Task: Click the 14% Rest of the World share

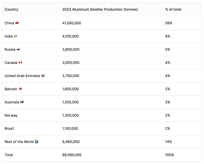Action: [x=168, y=142]
